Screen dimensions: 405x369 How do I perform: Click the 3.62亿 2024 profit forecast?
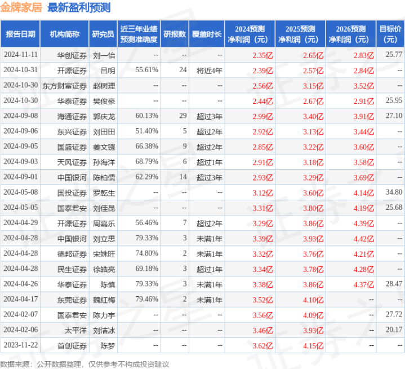coord(262,345)
